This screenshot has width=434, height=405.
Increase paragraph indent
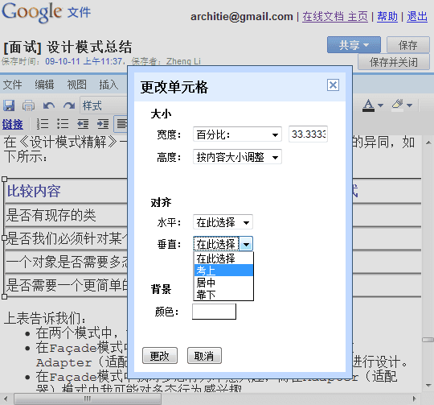click(103, 124)
